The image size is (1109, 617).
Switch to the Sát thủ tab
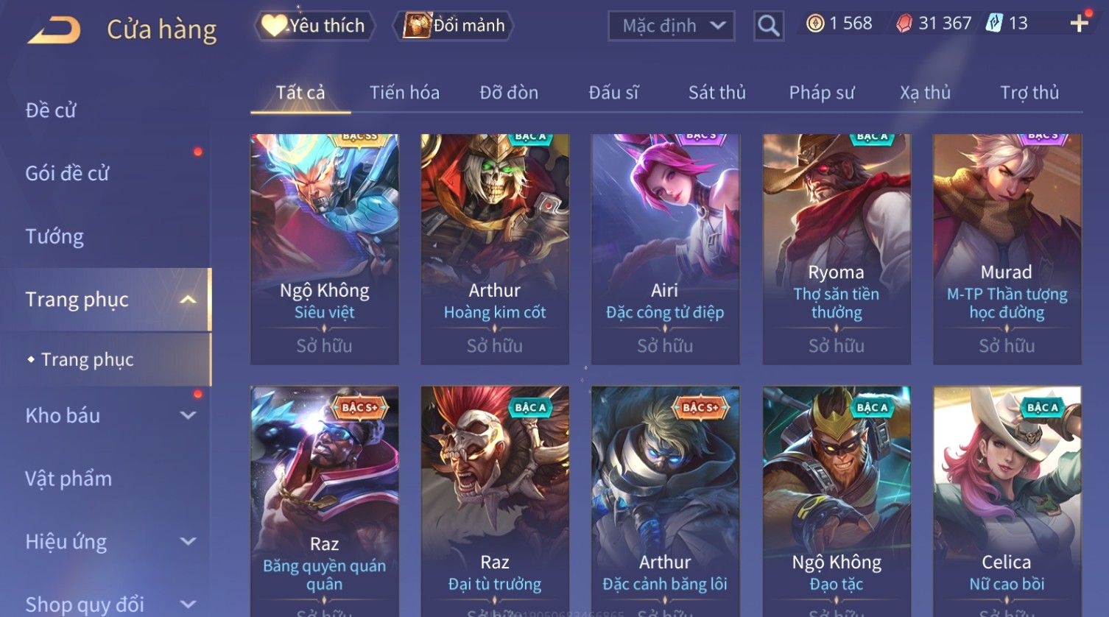pos(717,93)
